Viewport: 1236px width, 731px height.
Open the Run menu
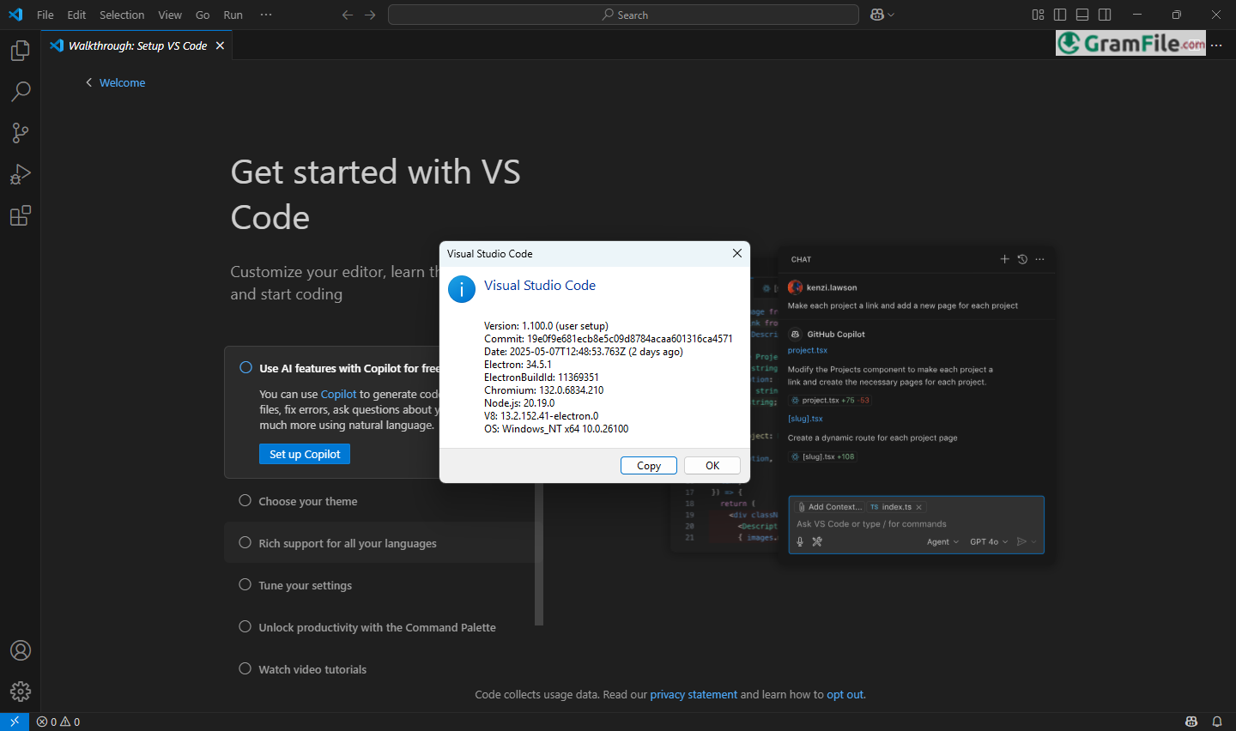(x=233, y=15)
